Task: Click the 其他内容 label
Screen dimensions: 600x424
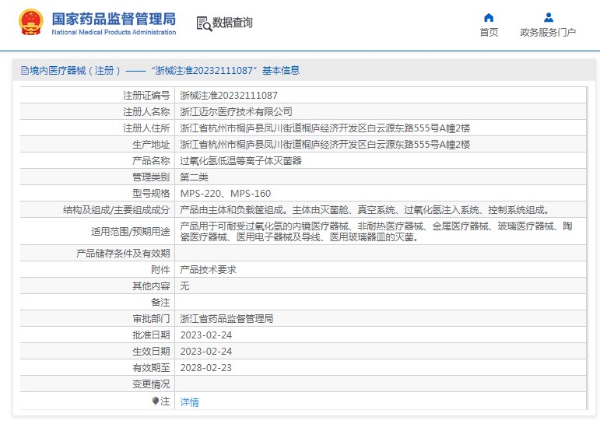Action: pos(151,286)
